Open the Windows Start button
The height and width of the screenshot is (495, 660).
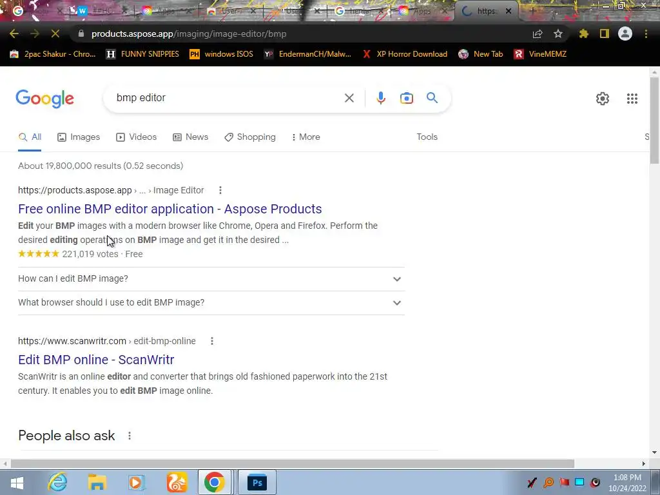pos(17,482)
